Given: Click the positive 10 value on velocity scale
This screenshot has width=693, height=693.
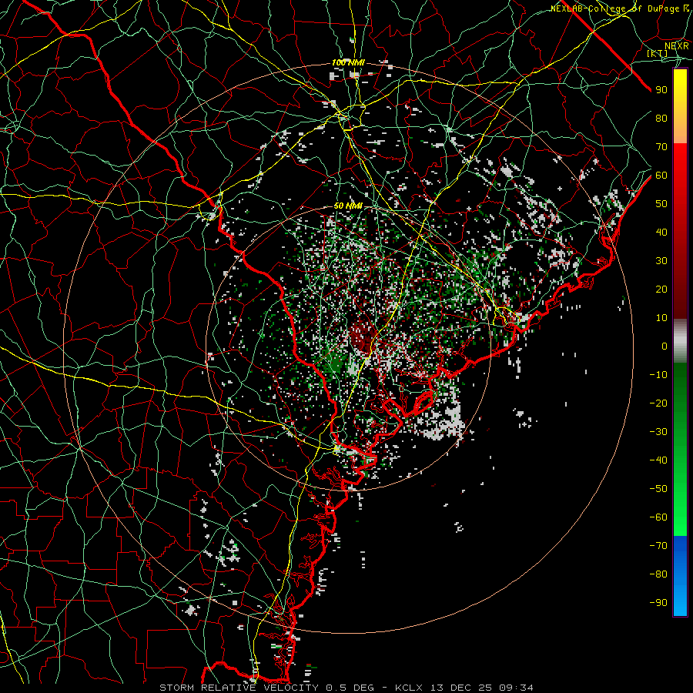Looking at the screenshot, I should click(x=661, y=318).
